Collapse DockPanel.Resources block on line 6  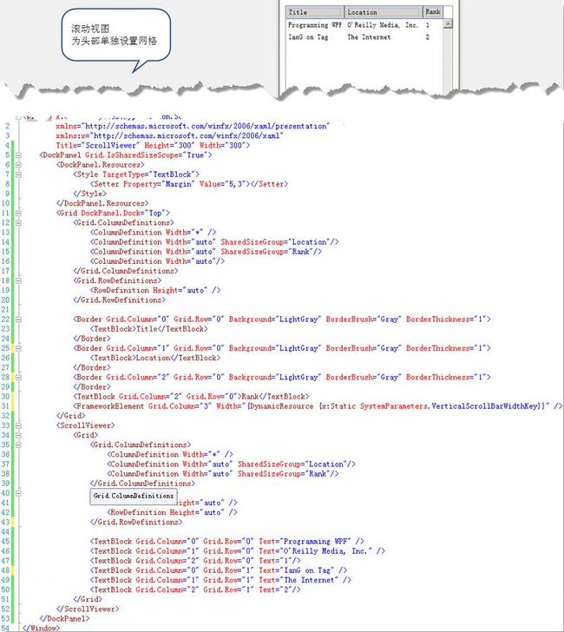click(x=18, y=165)
